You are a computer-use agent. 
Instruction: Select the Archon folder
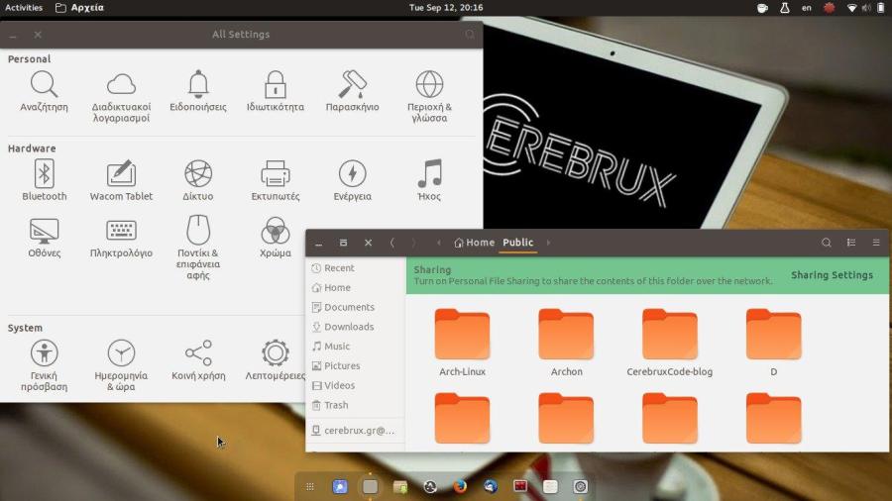click(567, 342)
